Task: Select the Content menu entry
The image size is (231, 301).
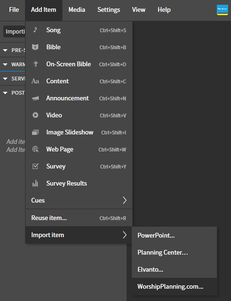Action: (x=79, y=81)
